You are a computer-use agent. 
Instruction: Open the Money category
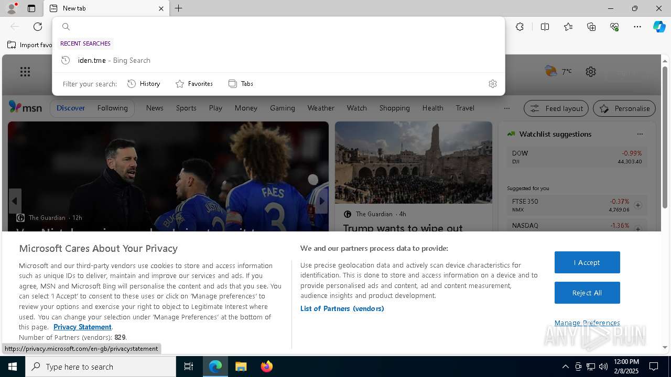tap(246, 108)
